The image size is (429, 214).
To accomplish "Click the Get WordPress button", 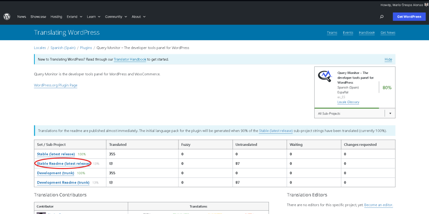I will tap(409, 17).
